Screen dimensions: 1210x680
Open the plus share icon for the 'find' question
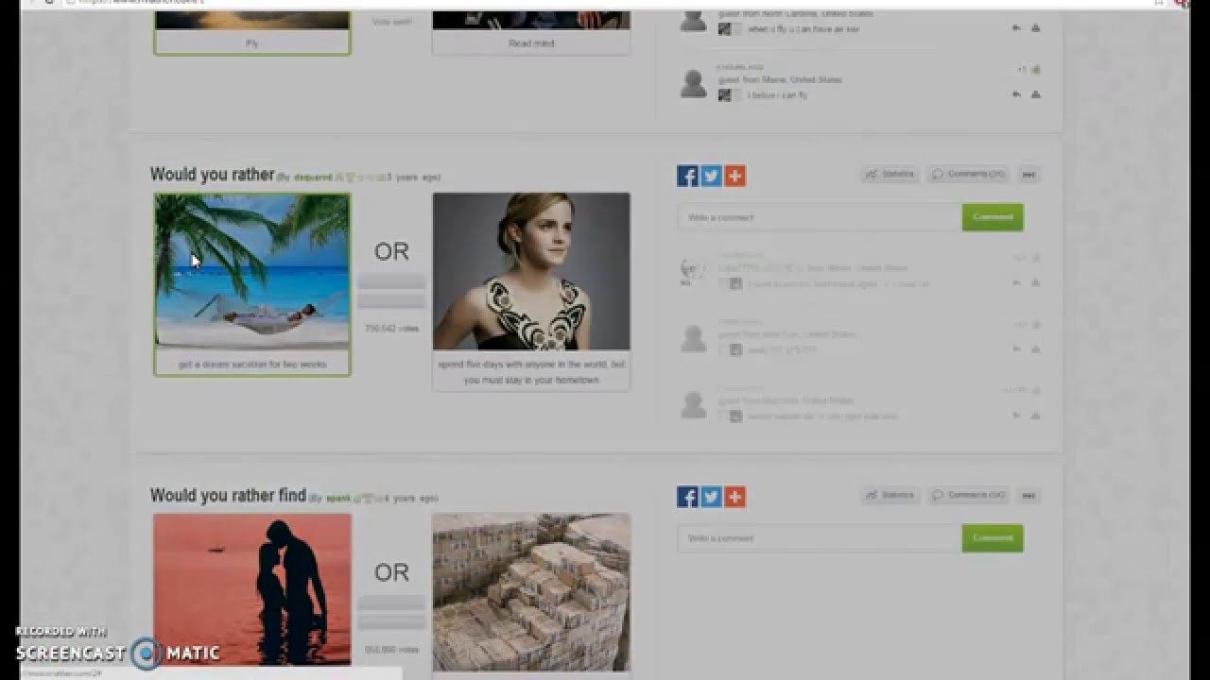point(735,497)
